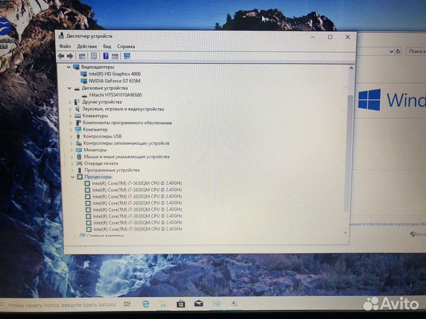Click the device tree vertical scrollbar thumb
The height and width of the screenshot is (319, 426).
point(348,152)
